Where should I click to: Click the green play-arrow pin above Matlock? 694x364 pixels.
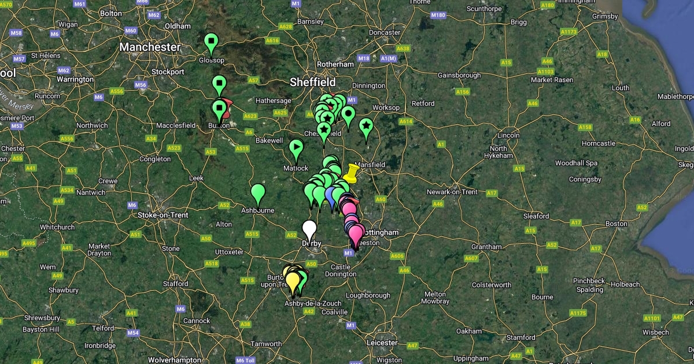(296, 148)
